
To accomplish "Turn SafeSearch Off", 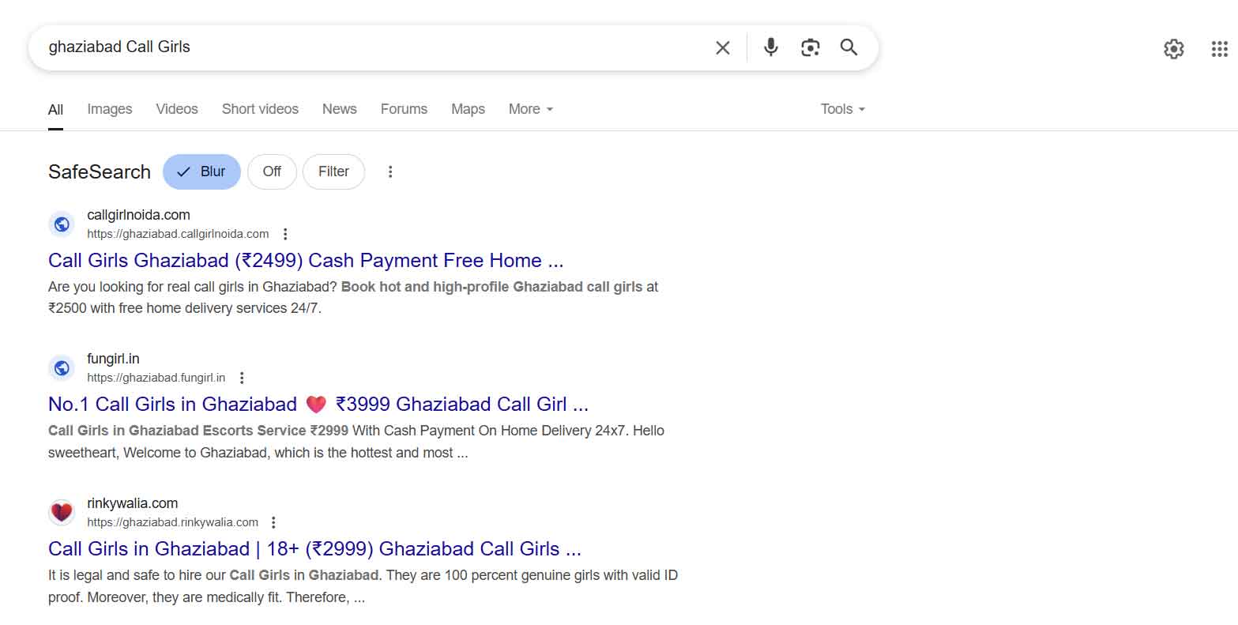I will coord(272,171).
